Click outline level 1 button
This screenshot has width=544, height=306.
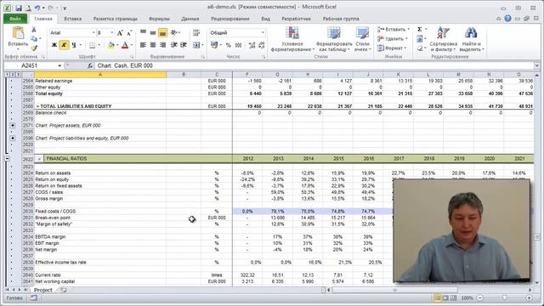pos(7,74)
